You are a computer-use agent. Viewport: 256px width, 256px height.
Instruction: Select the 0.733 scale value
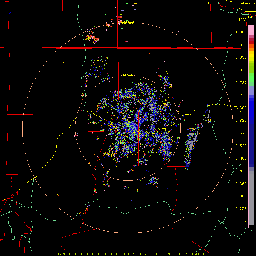tap(241, 95)
